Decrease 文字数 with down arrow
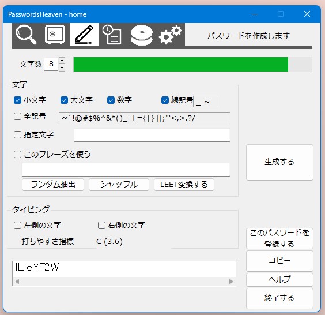 pos(62,67)
